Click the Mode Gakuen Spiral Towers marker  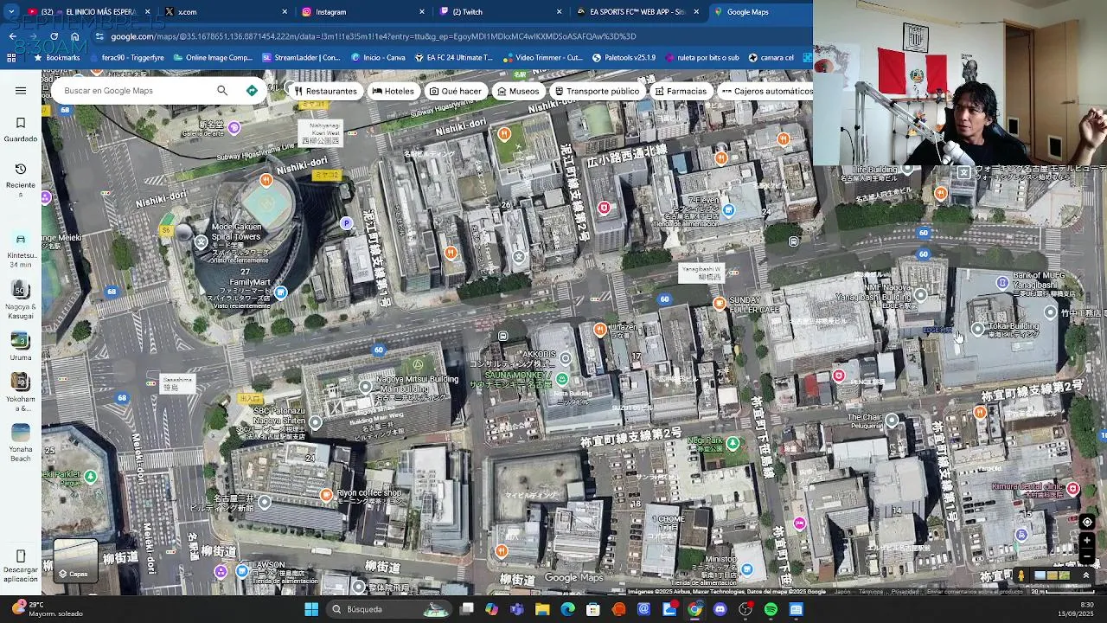[201, 242]
